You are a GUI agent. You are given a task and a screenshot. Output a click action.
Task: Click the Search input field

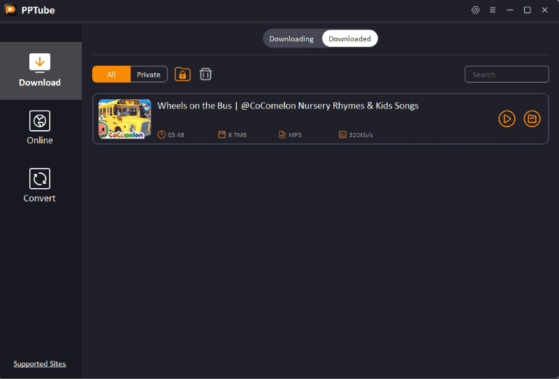point(507,74)
